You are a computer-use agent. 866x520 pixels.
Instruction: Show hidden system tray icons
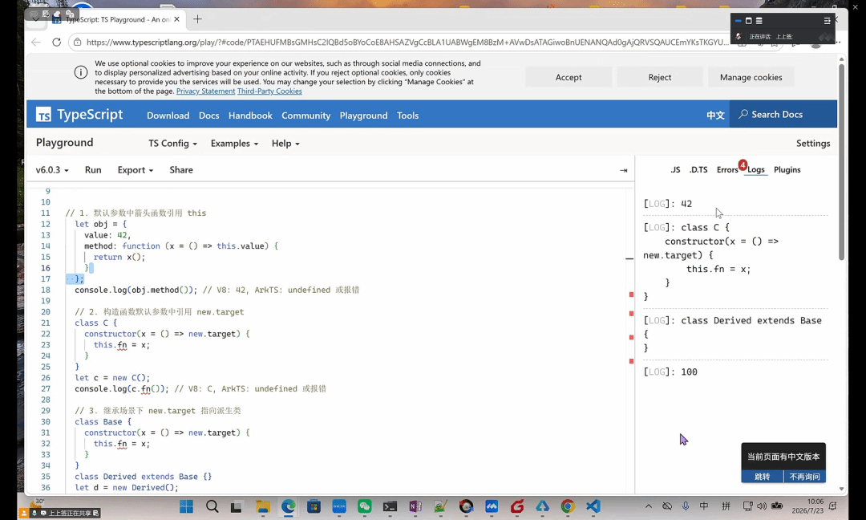pos(649,506)
